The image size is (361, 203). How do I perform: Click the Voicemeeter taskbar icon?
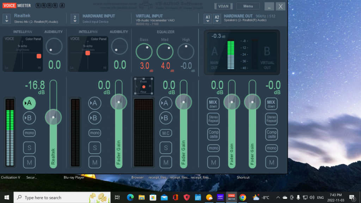pos(231,197)
